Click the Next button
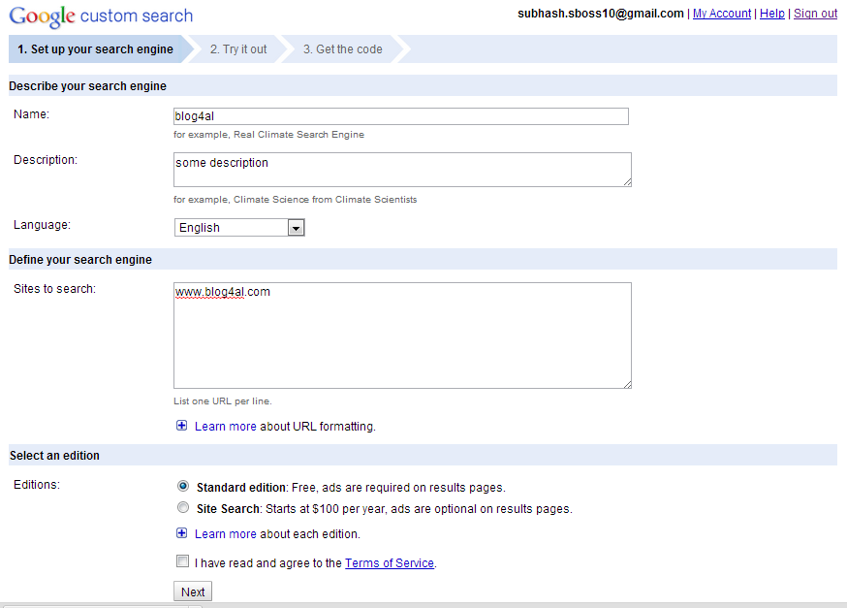This screenshot has width=847, height=608. [x=193, y=592]
